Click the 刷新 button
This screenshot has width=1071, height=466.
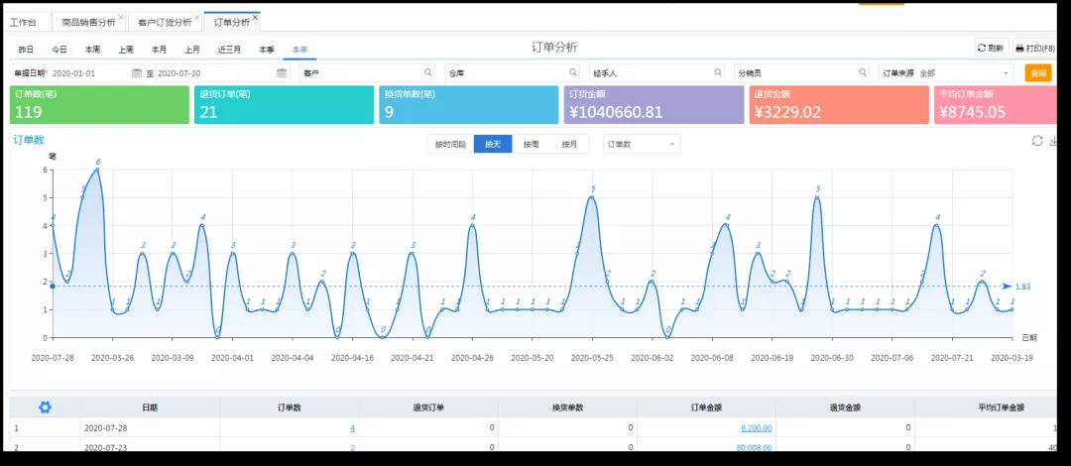pos(991,49)
